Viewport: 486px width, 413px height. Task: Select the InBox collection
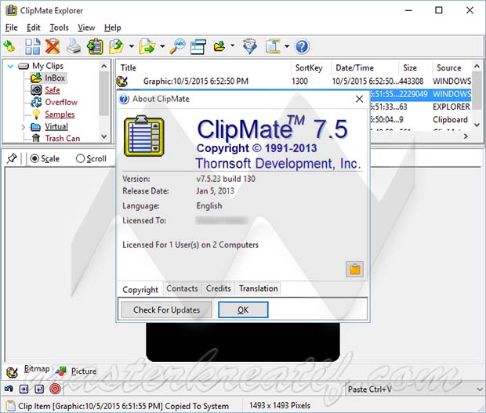[55, 78]
